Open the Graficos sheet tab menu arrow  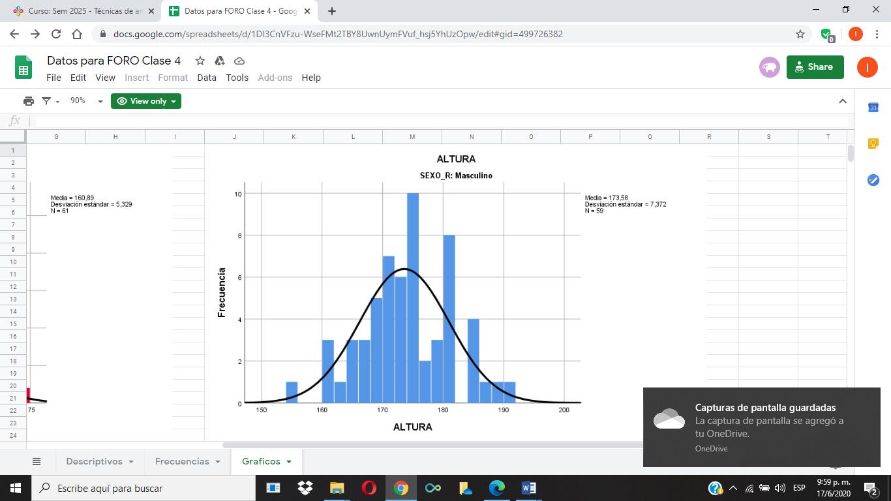coord(289,462)
